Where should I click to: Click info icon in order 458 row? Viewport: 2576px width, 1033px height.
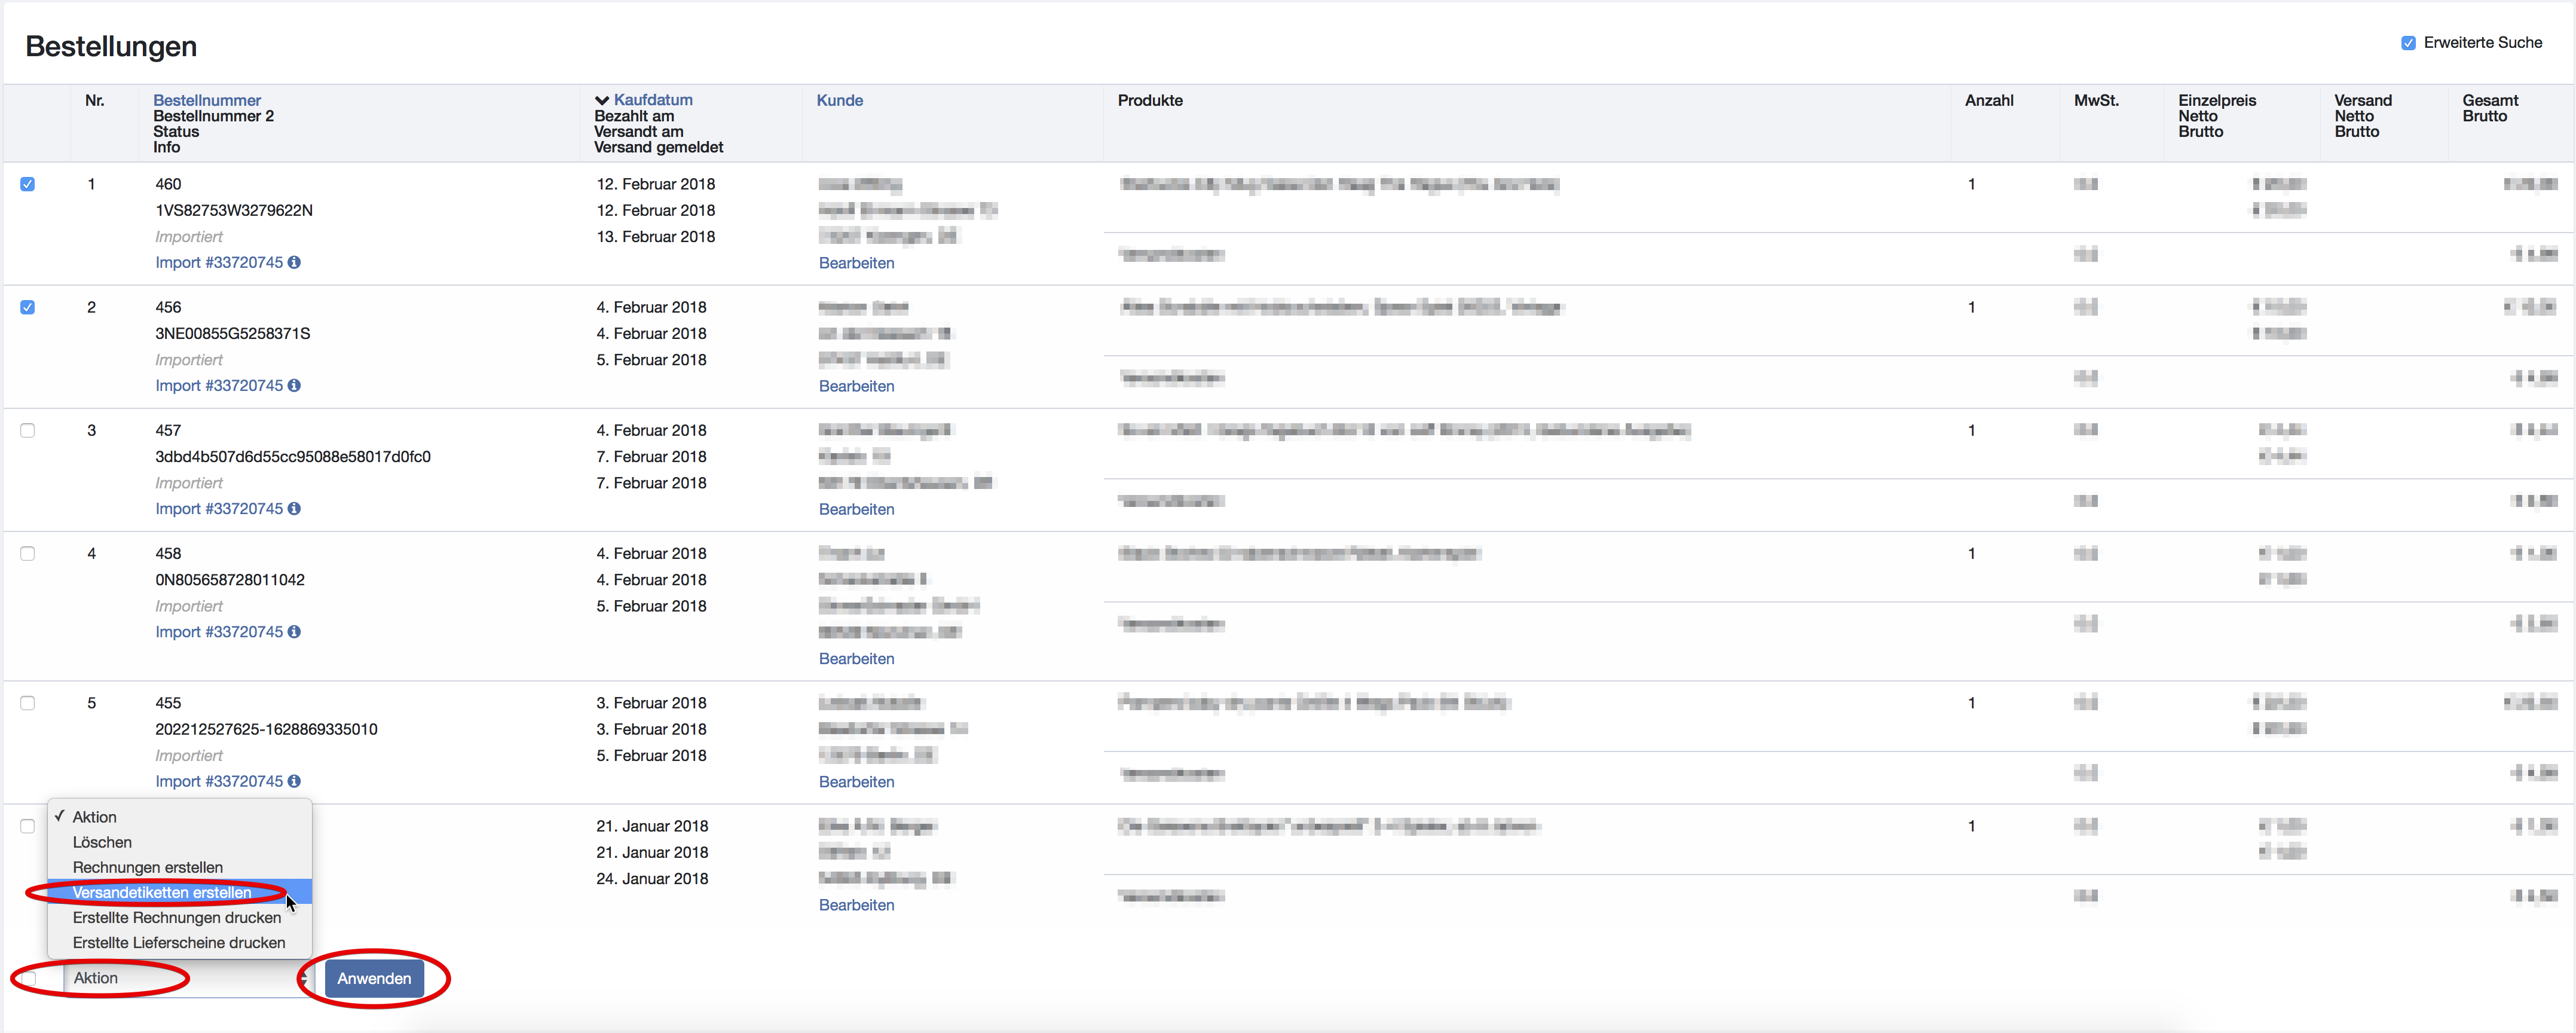[294, 631]
